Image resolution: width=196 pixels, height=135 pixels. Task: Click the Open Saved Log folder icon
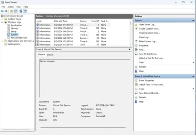point(136,24)
